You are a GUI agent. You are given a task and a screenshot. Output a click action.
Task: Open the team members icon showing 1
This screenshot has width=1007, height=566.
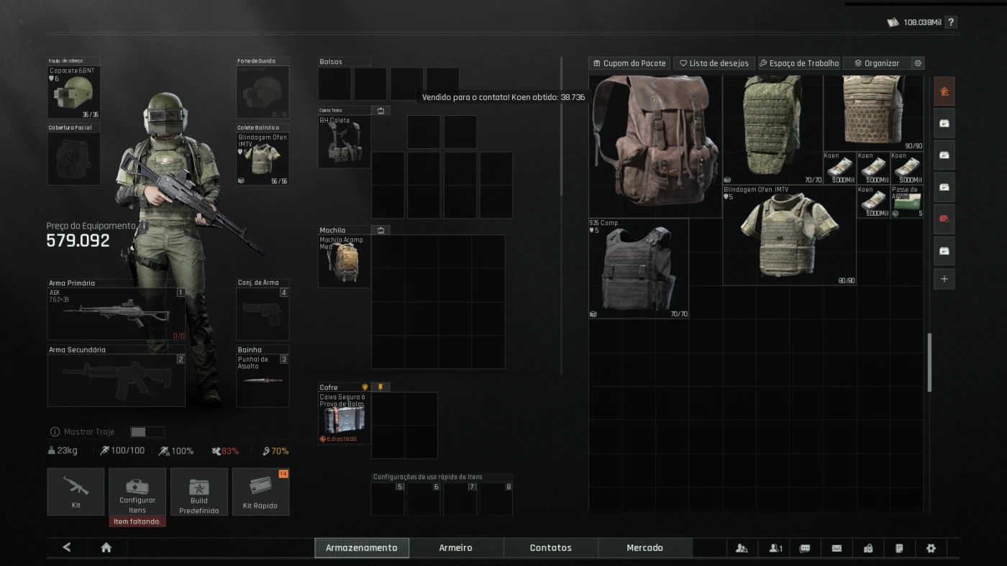(775, 548)
